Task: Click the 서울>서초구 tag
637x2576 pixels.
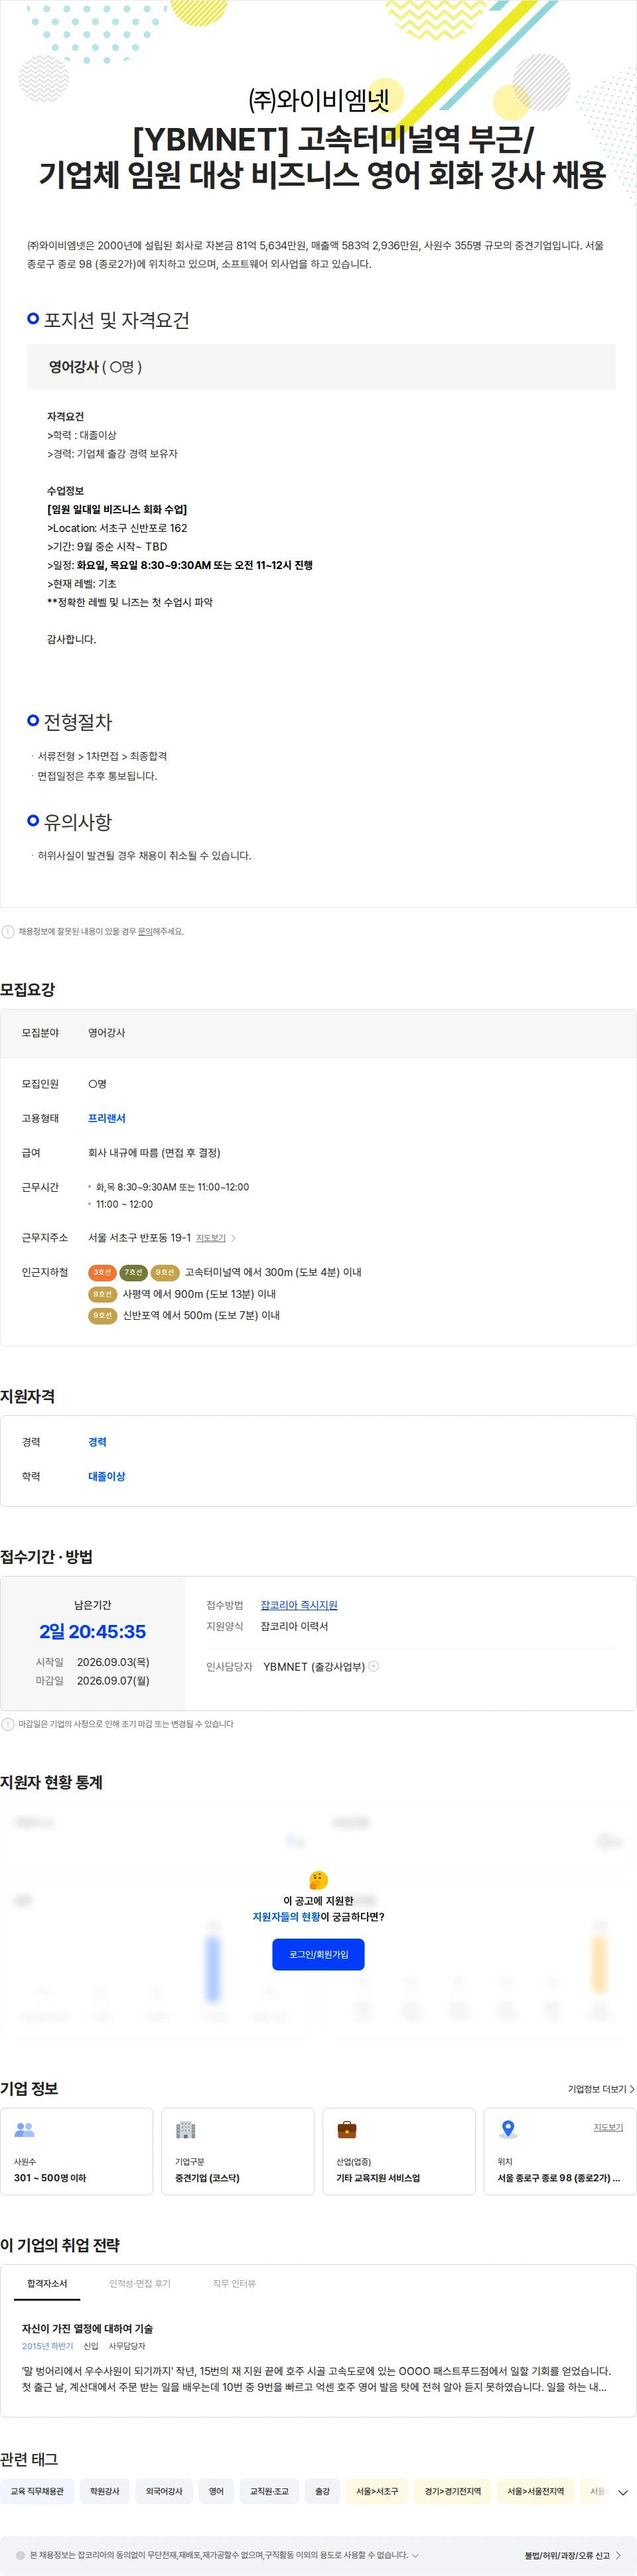Action: pyautogui.click(x=377, y=2491)
